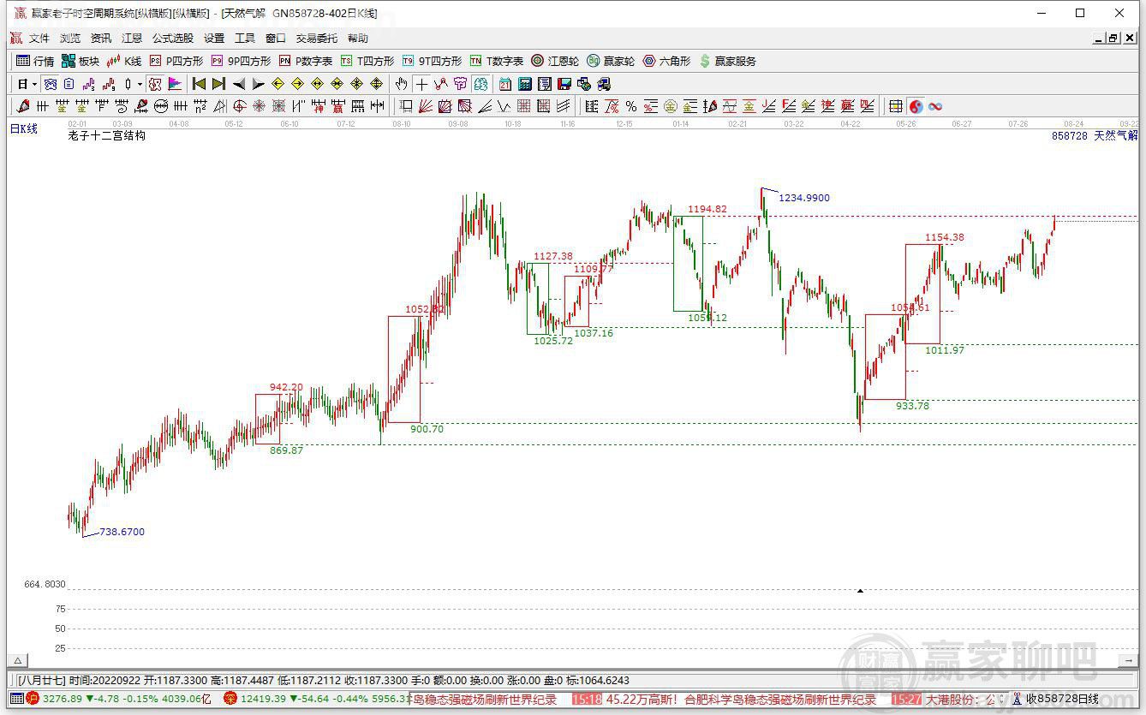Select the red pencil drawing tool

click(22, 106)
